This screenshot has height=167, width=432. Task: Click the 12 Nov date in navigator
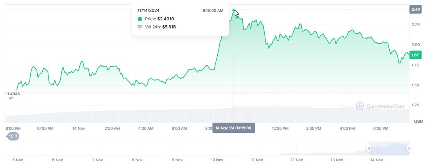point(297,160)
